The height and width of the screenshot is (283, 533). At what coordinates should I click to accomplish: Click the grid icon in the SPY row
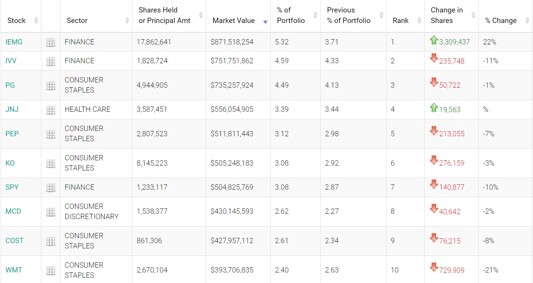coord(51,188)
